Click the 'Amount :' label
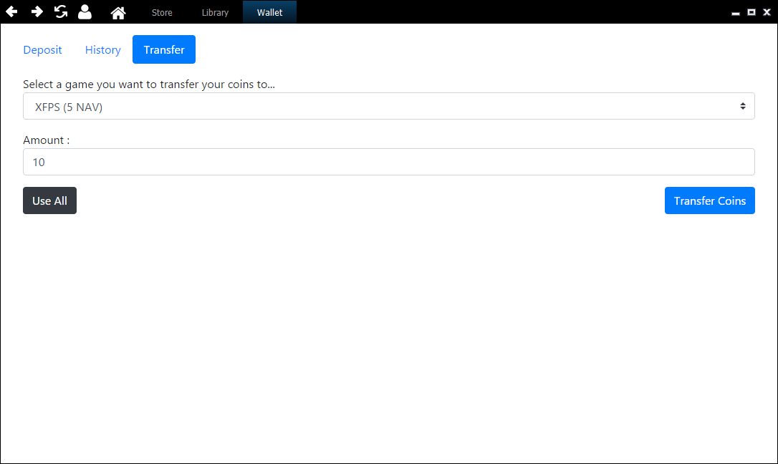The height and width of the screenshot is (464, 778). 46,140
